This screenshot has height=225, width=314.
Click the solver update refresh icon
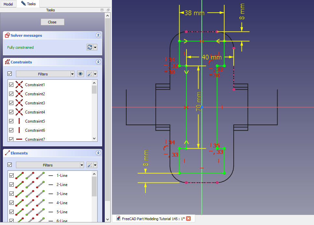point(89,47)
